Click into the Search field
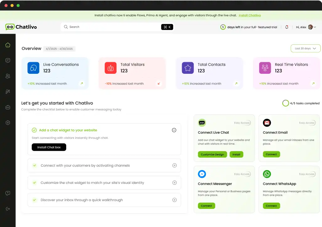Viewport: 322px width, 227px height. pos(117,27)
